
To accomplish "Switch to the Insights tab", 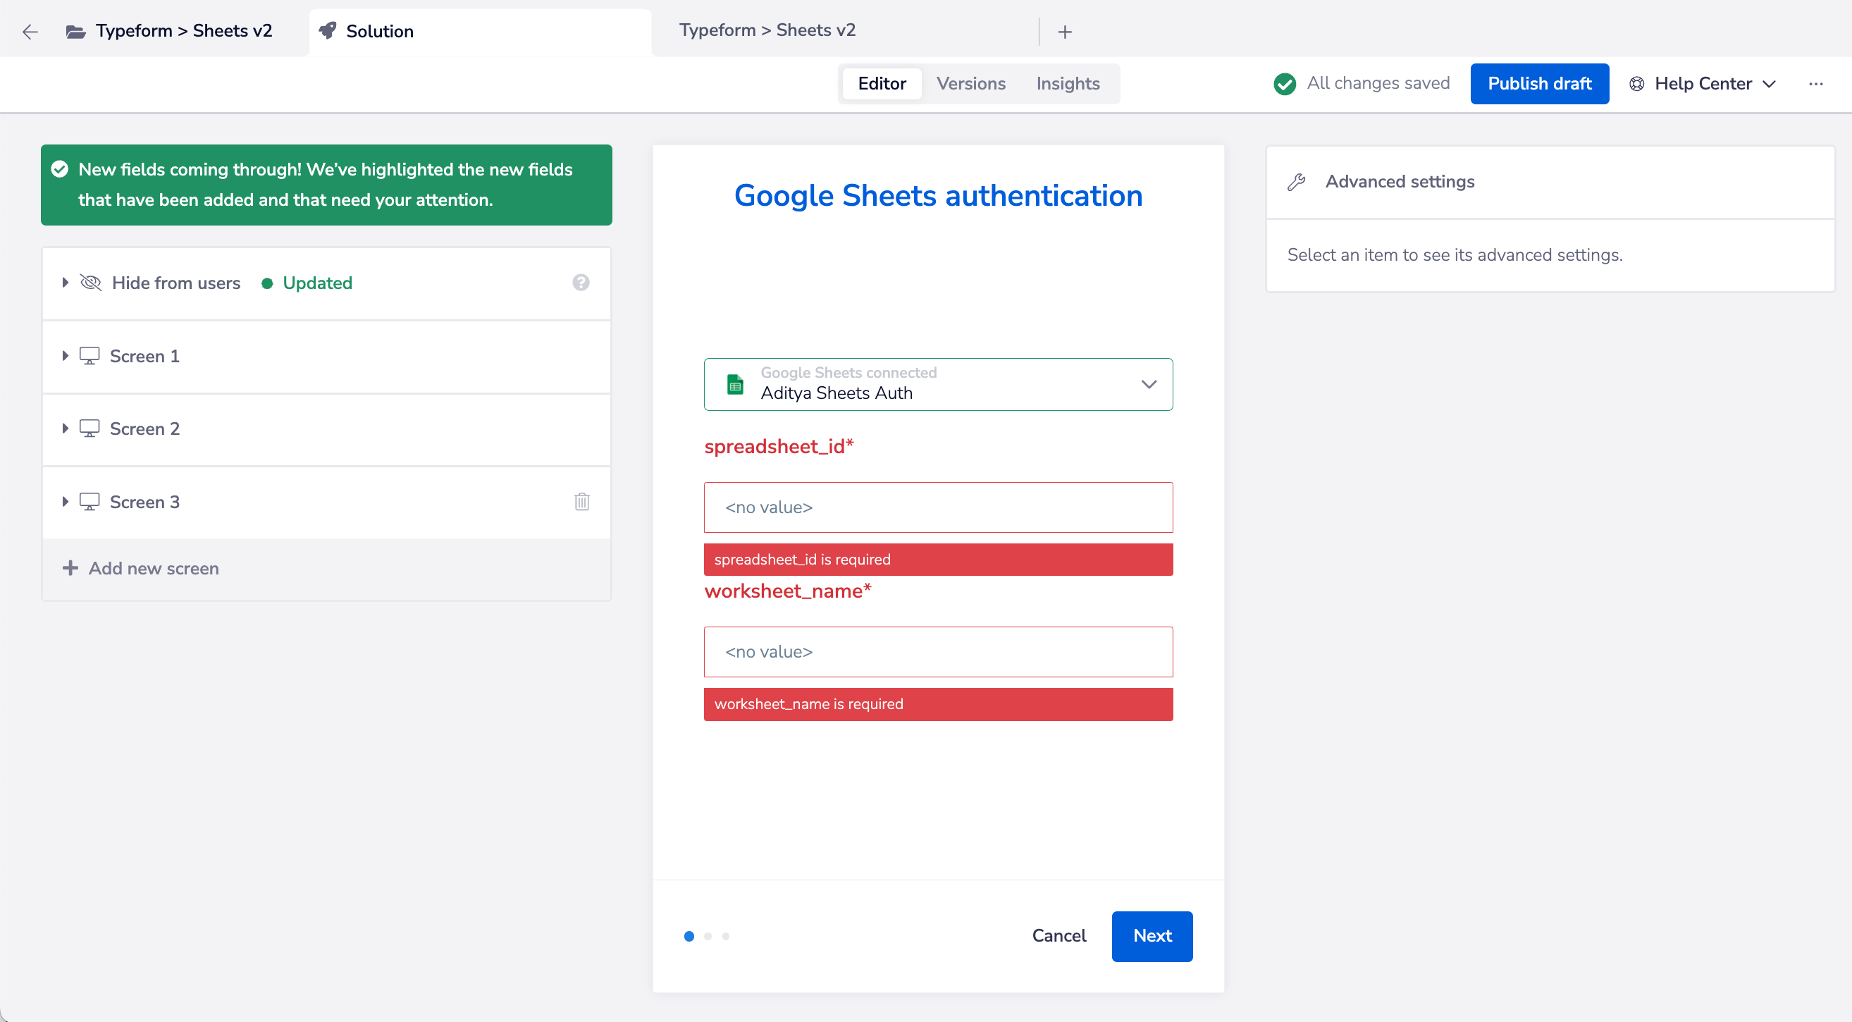I will coord(1067,83).
